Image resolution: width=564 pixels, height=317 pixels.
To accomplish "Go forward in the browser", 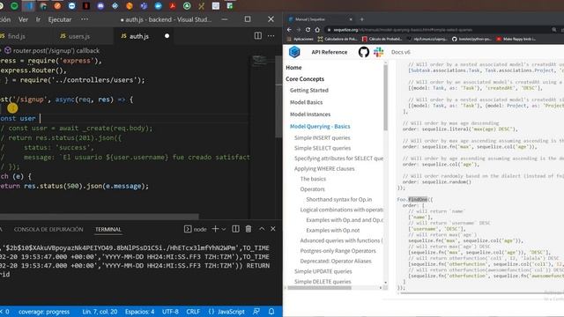I will 298,30.
